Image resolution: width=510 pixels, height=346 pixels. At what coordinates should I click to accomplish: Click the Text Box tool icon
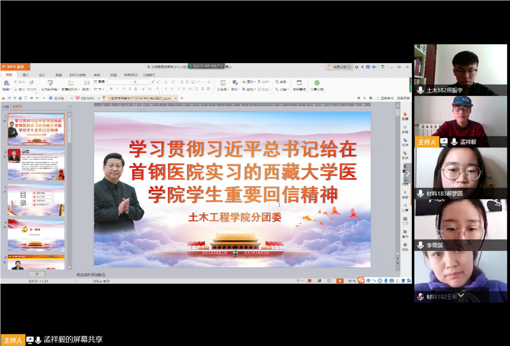pos(223,83)
